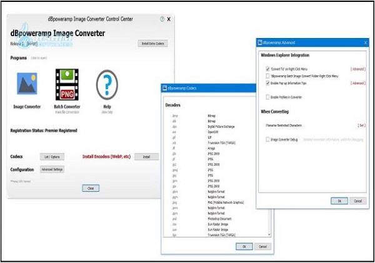Click Cancel in dBpoweramp Codecs window

pos(262,247)
